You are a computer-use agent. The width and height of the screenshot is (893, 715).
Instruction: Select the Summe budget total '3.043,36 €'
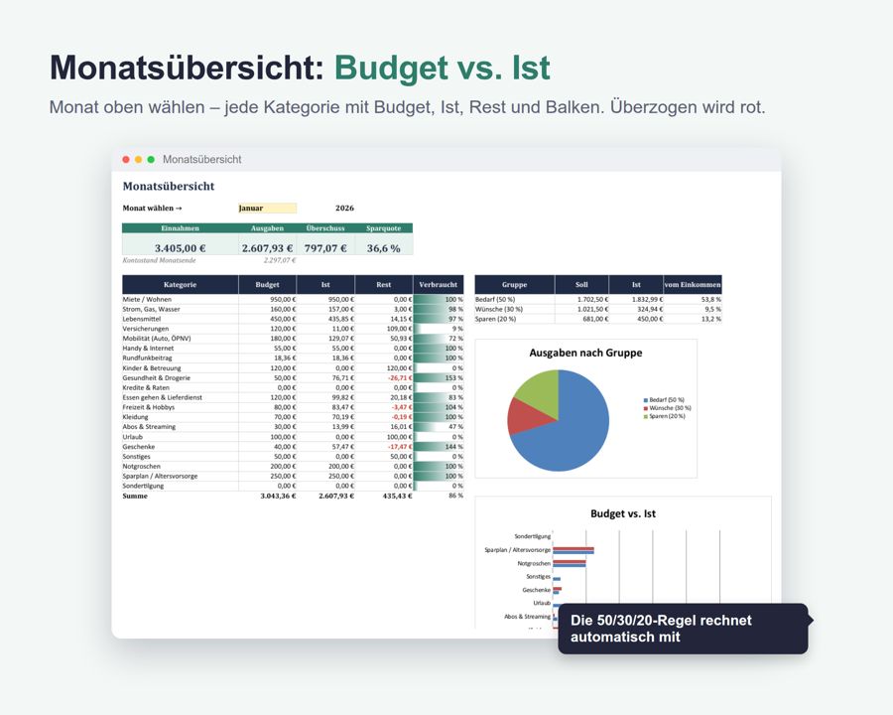tap(279, 497)
